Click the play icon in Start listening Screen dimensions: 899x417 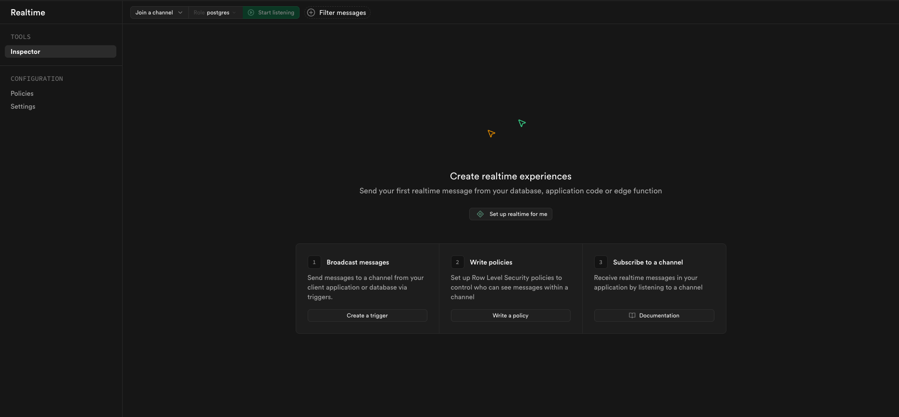tap(251, 13)
